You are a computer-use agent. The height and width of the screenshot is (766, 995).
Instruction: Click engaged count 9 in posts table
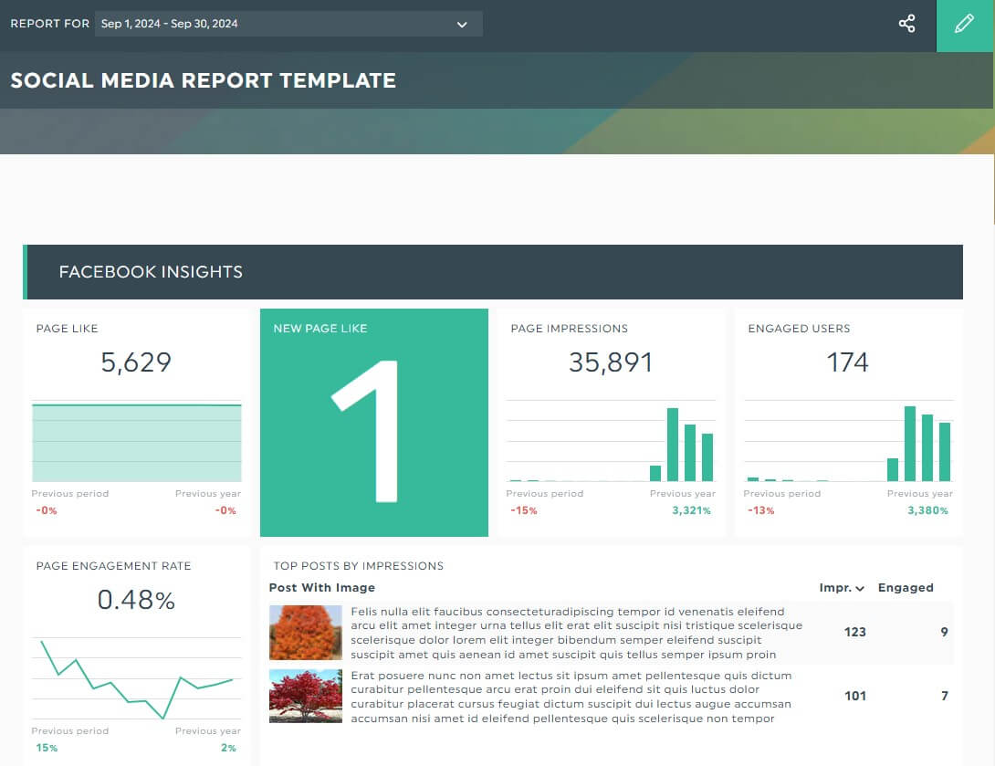[x=944, y=632]
